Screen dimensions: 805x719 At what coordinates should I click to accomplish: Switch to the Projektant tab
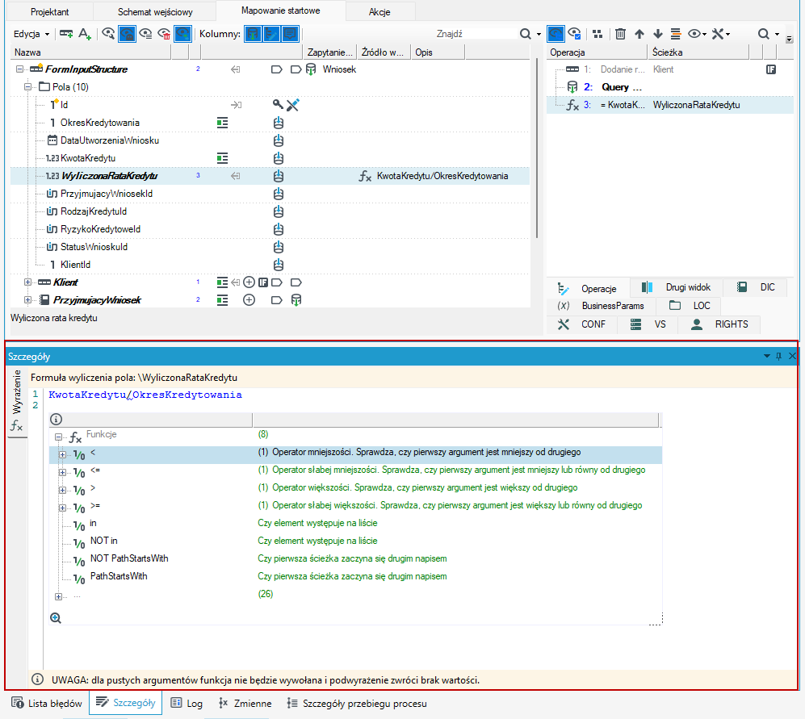[50, 12]
